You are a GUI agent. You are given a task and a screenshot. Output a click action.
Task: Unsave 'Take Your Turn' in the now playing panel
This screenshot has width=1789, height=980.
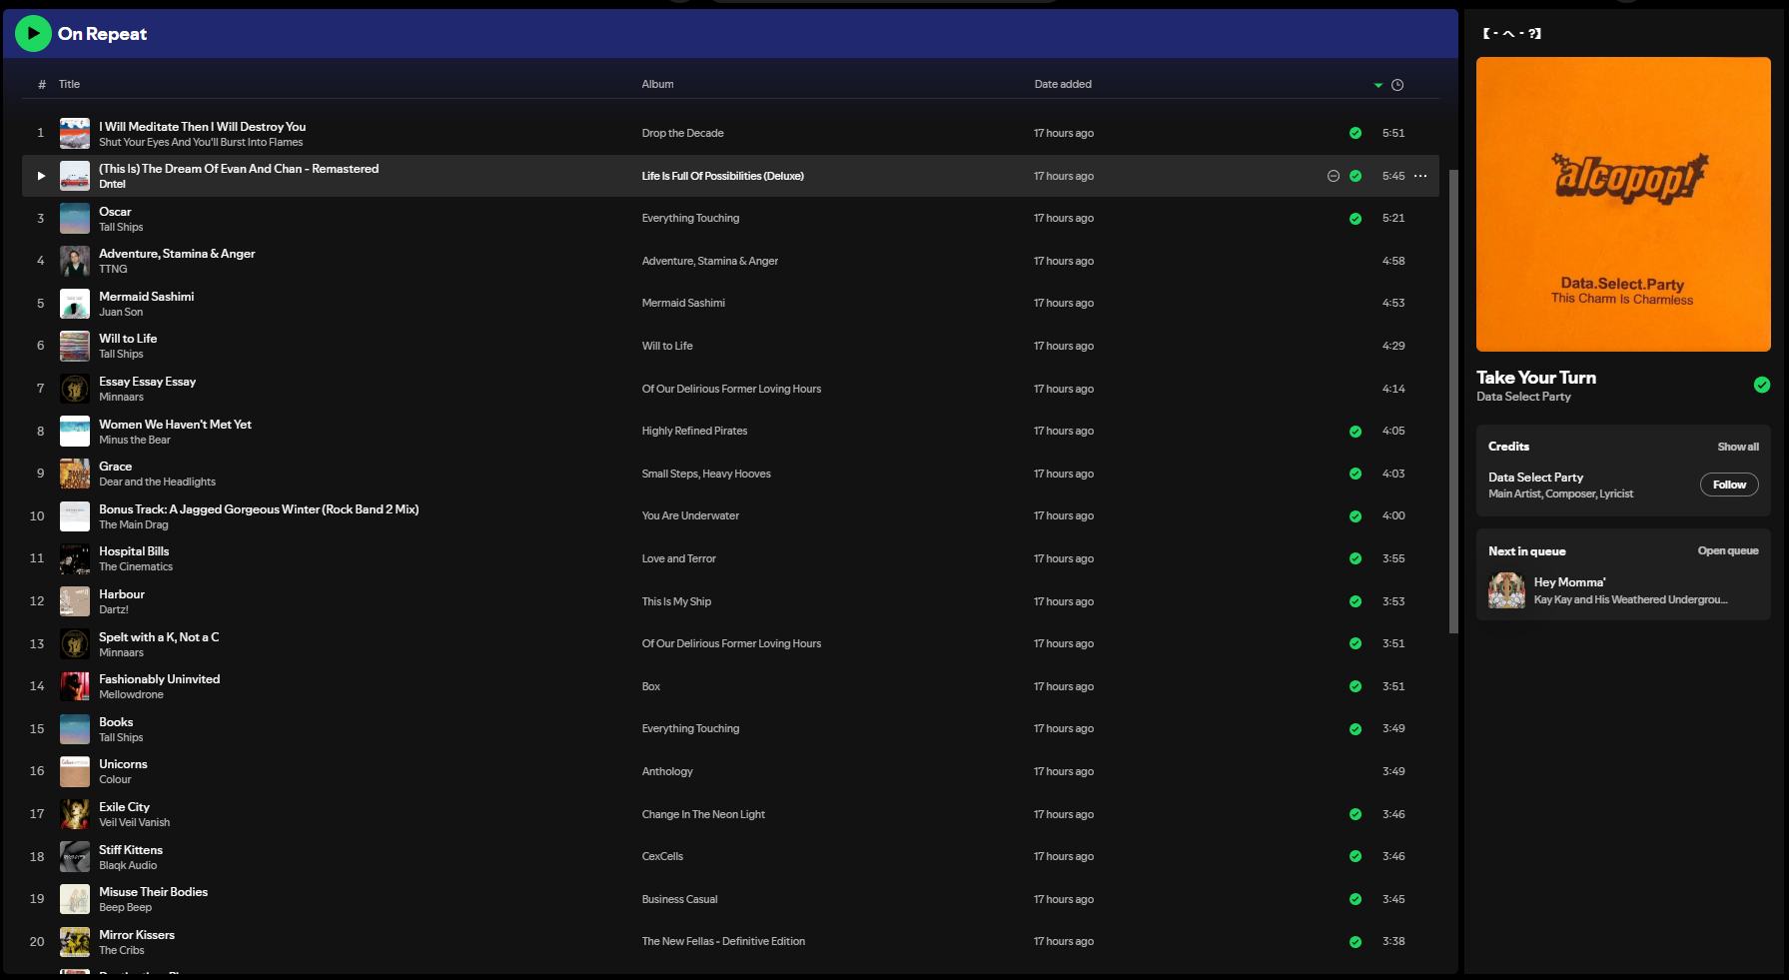[1762, 385]
